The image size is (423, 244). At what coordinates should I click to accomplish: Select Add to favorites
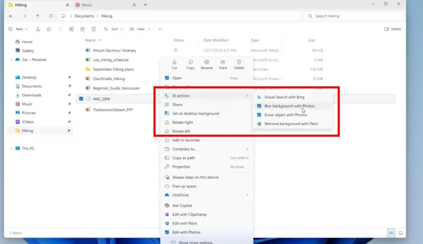coord(207,140)
